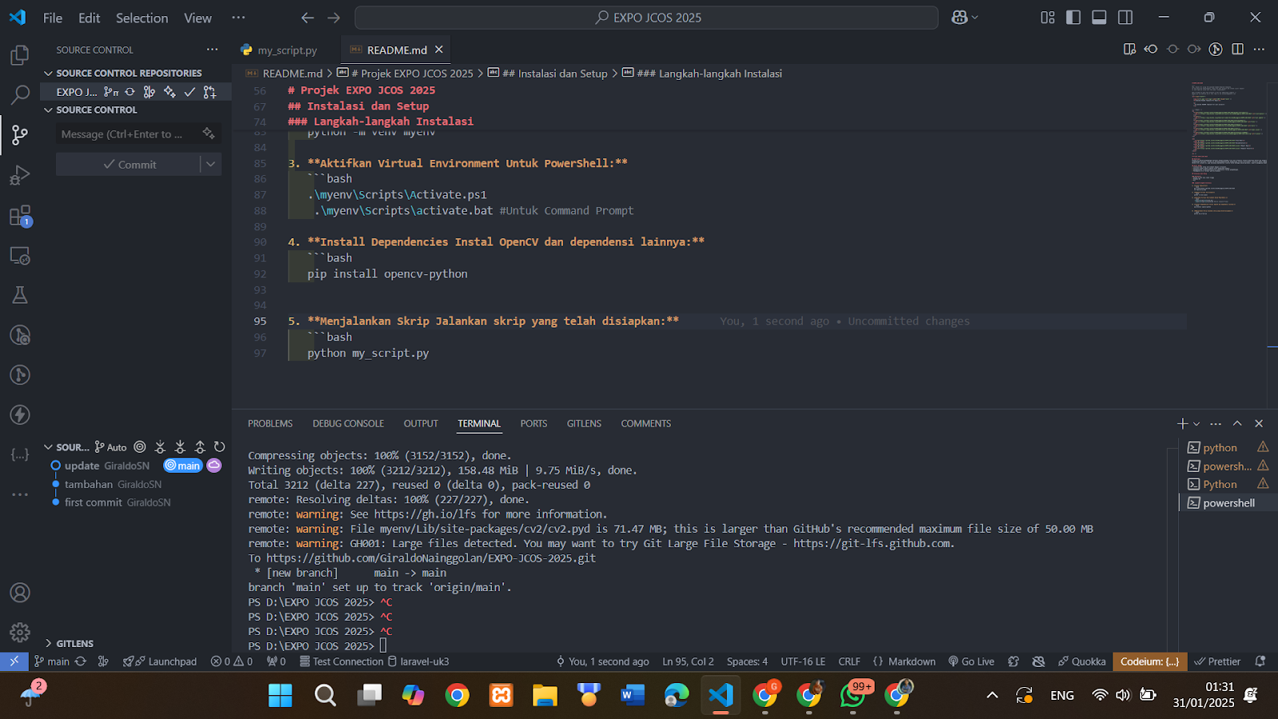Image resolution: width=1278 pixels, height=719 pixels.
Task: Split the editor to the right
Action: pyautogui.click(x=1237, y=50)
